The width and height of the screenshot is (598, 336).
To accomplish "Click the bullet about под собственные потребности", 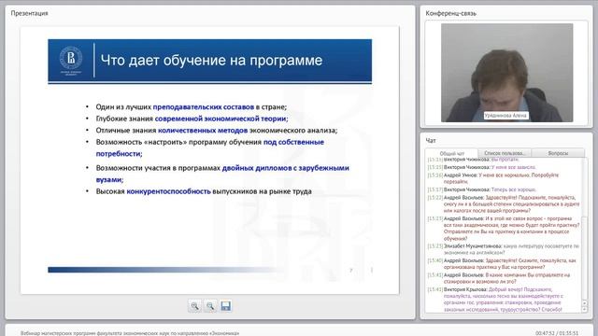I will coord(209,147).
